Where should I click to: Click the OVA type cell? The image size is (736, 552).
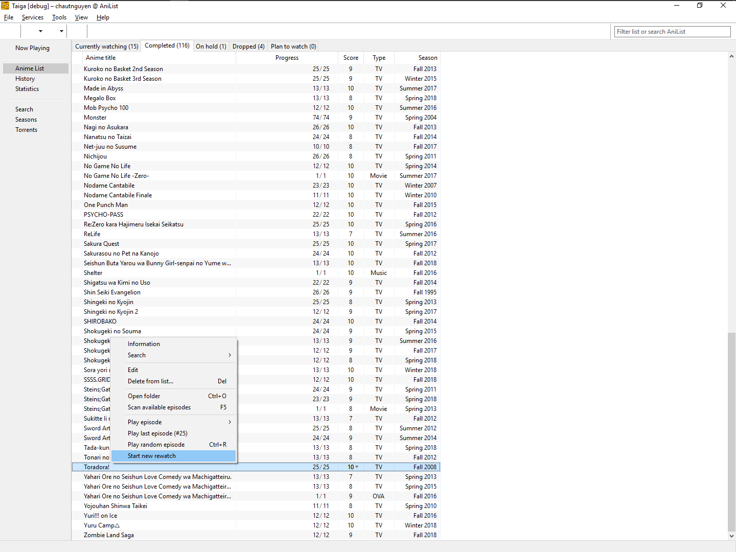click(x=379, y=496)
